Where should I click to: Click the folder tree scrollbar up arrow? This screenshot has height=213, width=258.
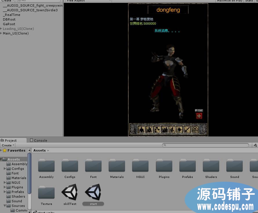point(30,150)
